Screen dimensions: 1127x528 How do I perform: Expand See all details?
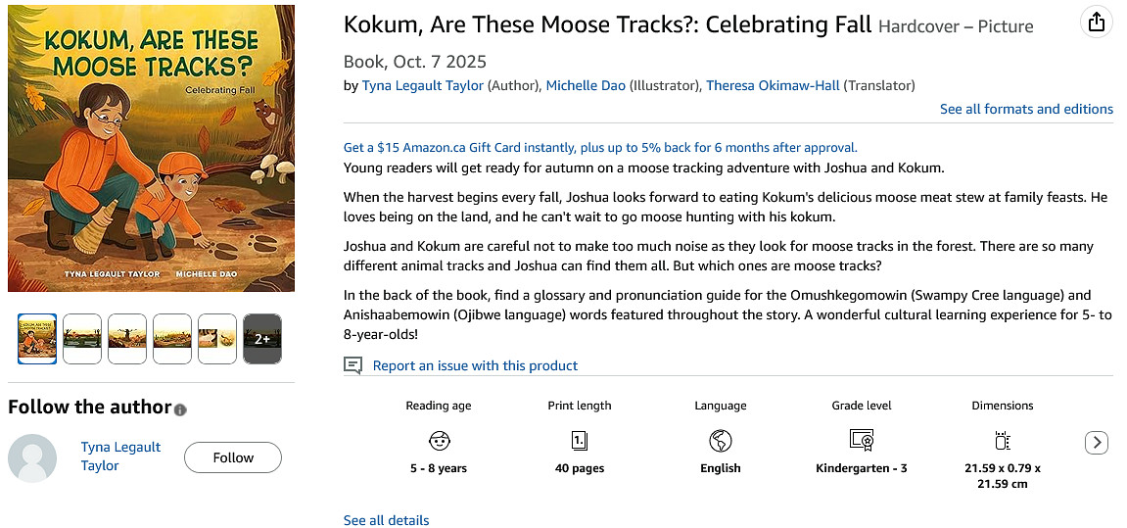click(x=386, y=520)
